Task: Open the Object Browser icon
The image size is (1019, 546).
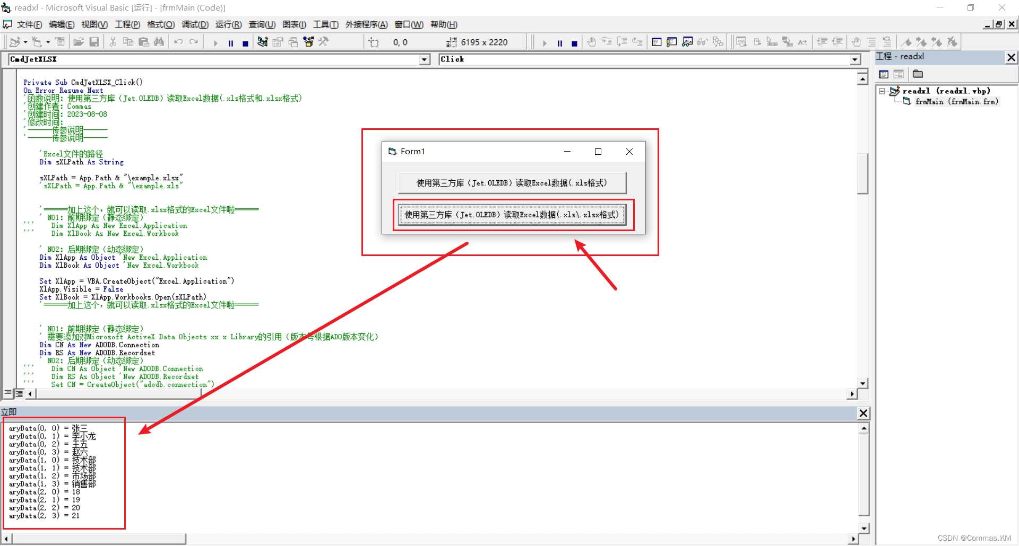Action: [x=308, y=42]
